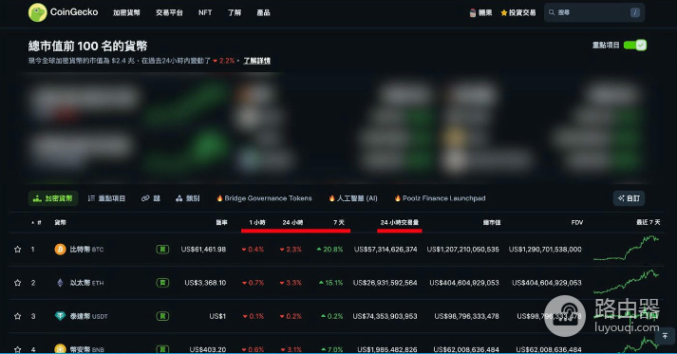Sort by 1 小時 column header
Image resolution: width=677 pixels, height=354 pixels.
point(257,223)
